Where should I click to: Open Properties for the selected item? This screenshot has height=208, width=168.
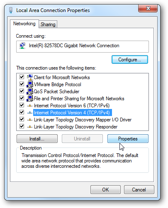[x=128, y=139]
